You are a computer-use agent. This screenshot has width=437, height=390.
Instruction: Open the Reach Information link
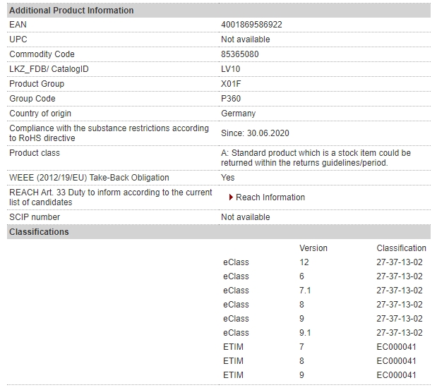[270, 197]
